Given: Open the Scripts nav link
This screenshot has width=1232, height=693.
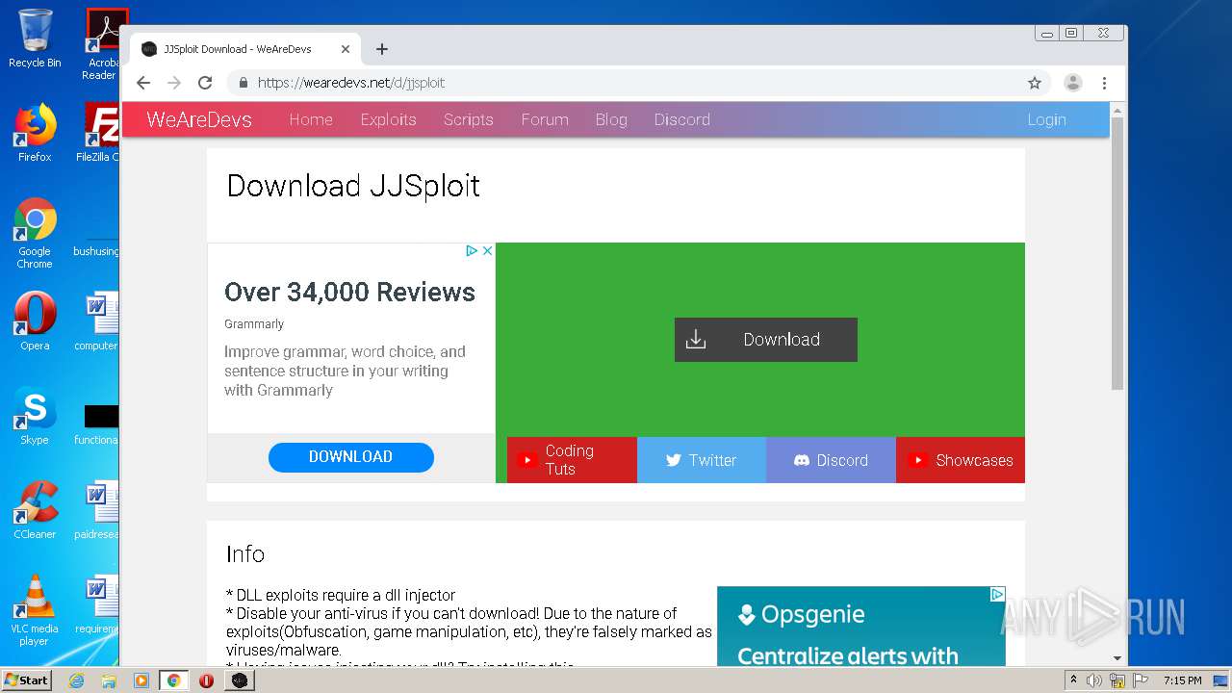Looking at the screenshot, I should coord(469,119).
